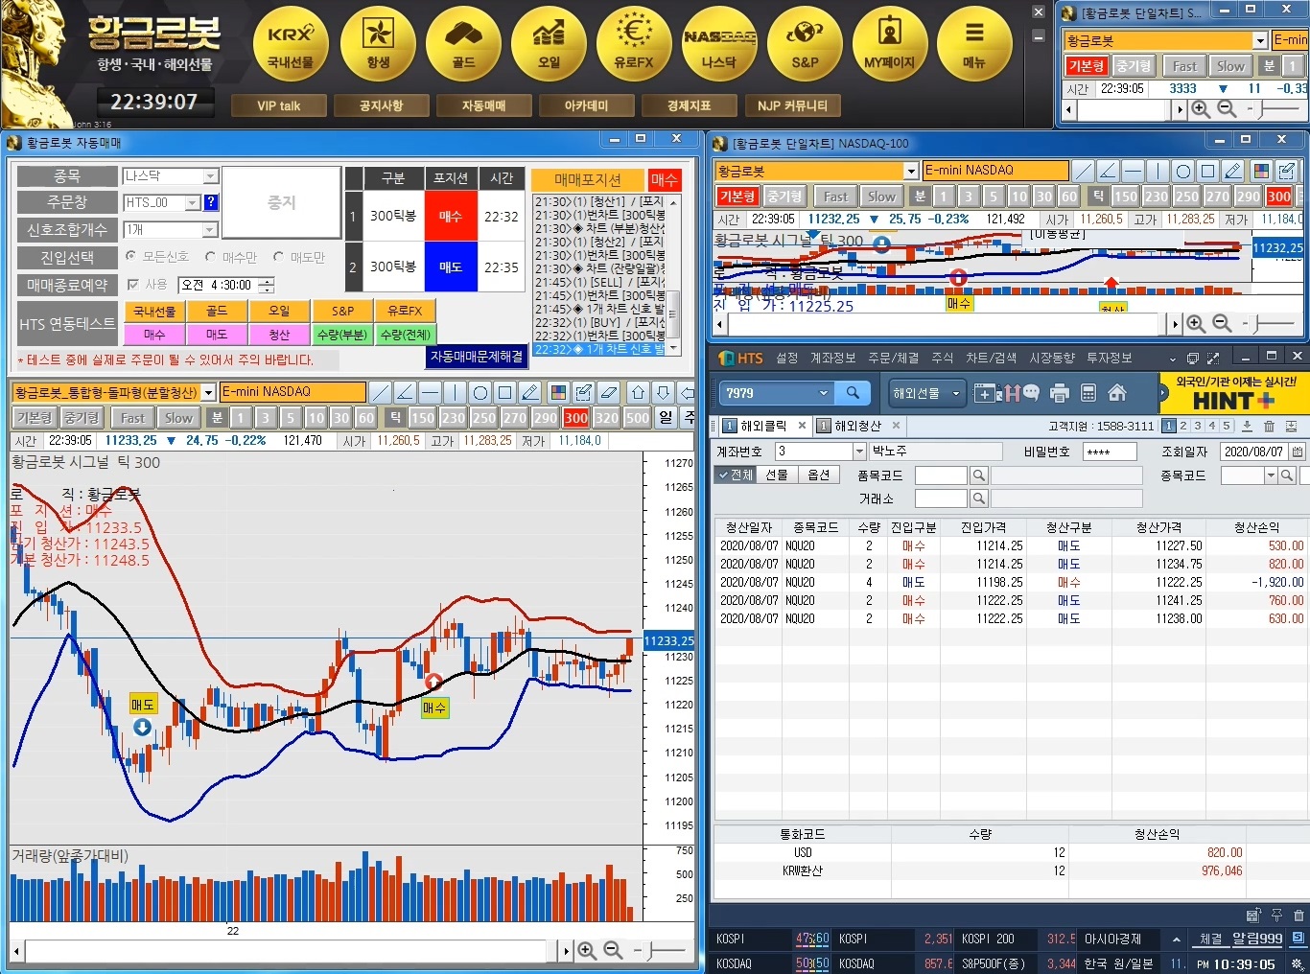Open calendar picker next to 조회일자

coord(1298,451)
